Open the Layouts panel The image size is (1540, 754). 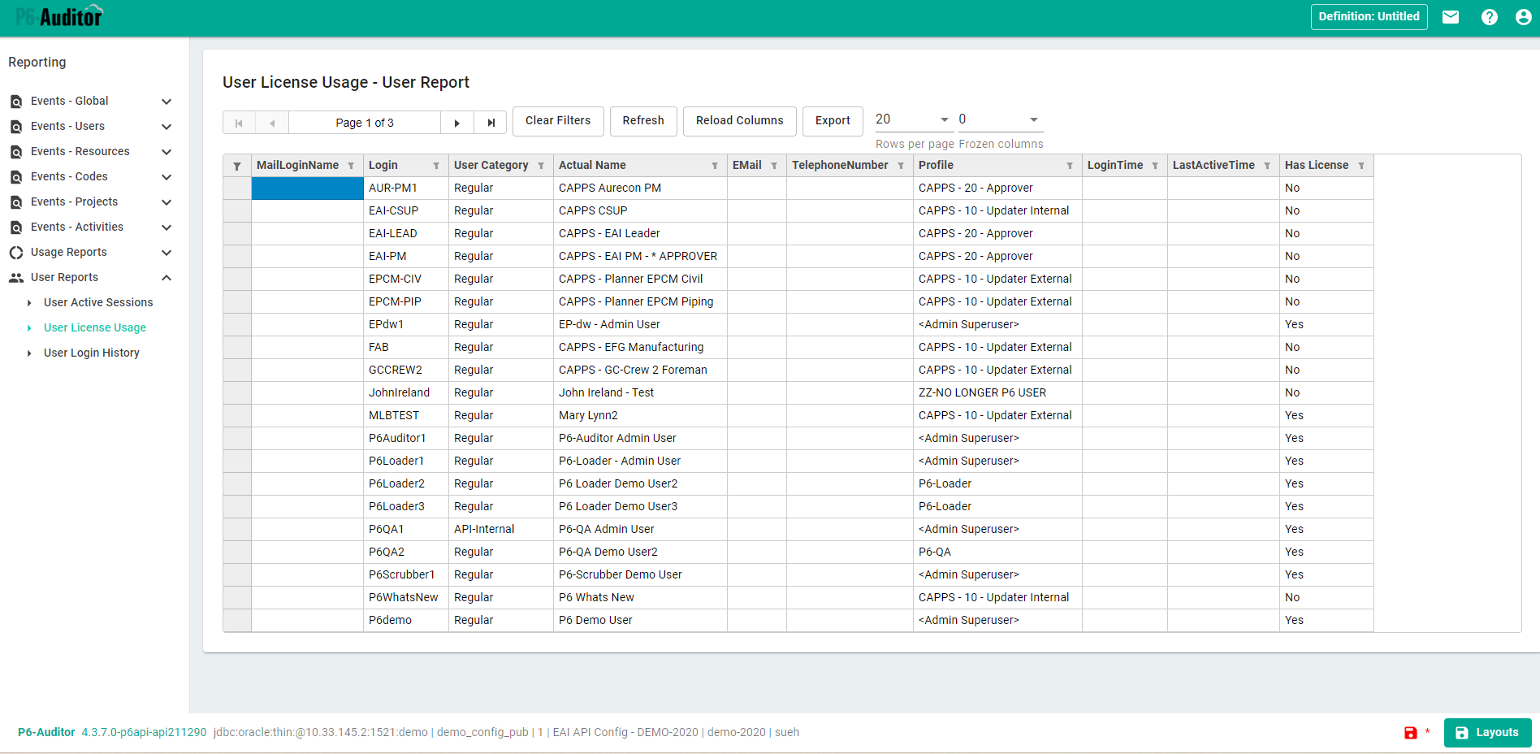click(x=1487, y=732)
